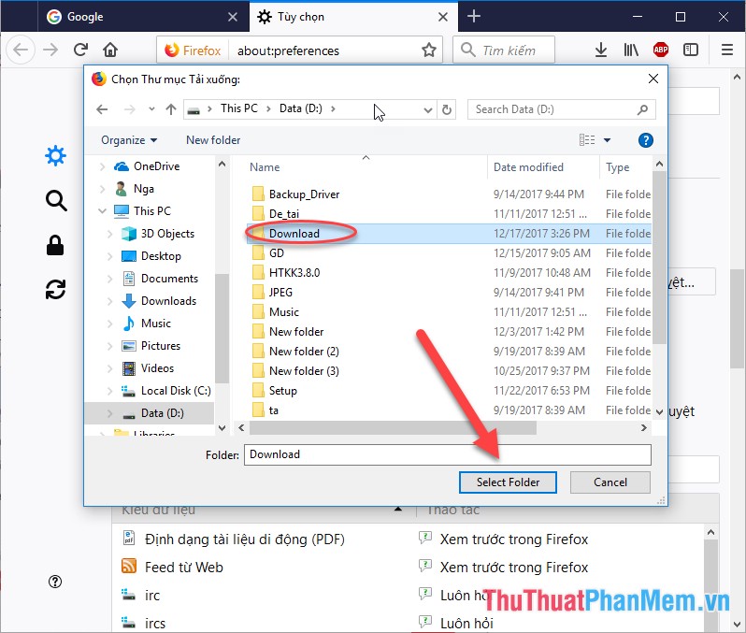
Task: Open the Library bookmarks icon
Action: tap(631, 50)
